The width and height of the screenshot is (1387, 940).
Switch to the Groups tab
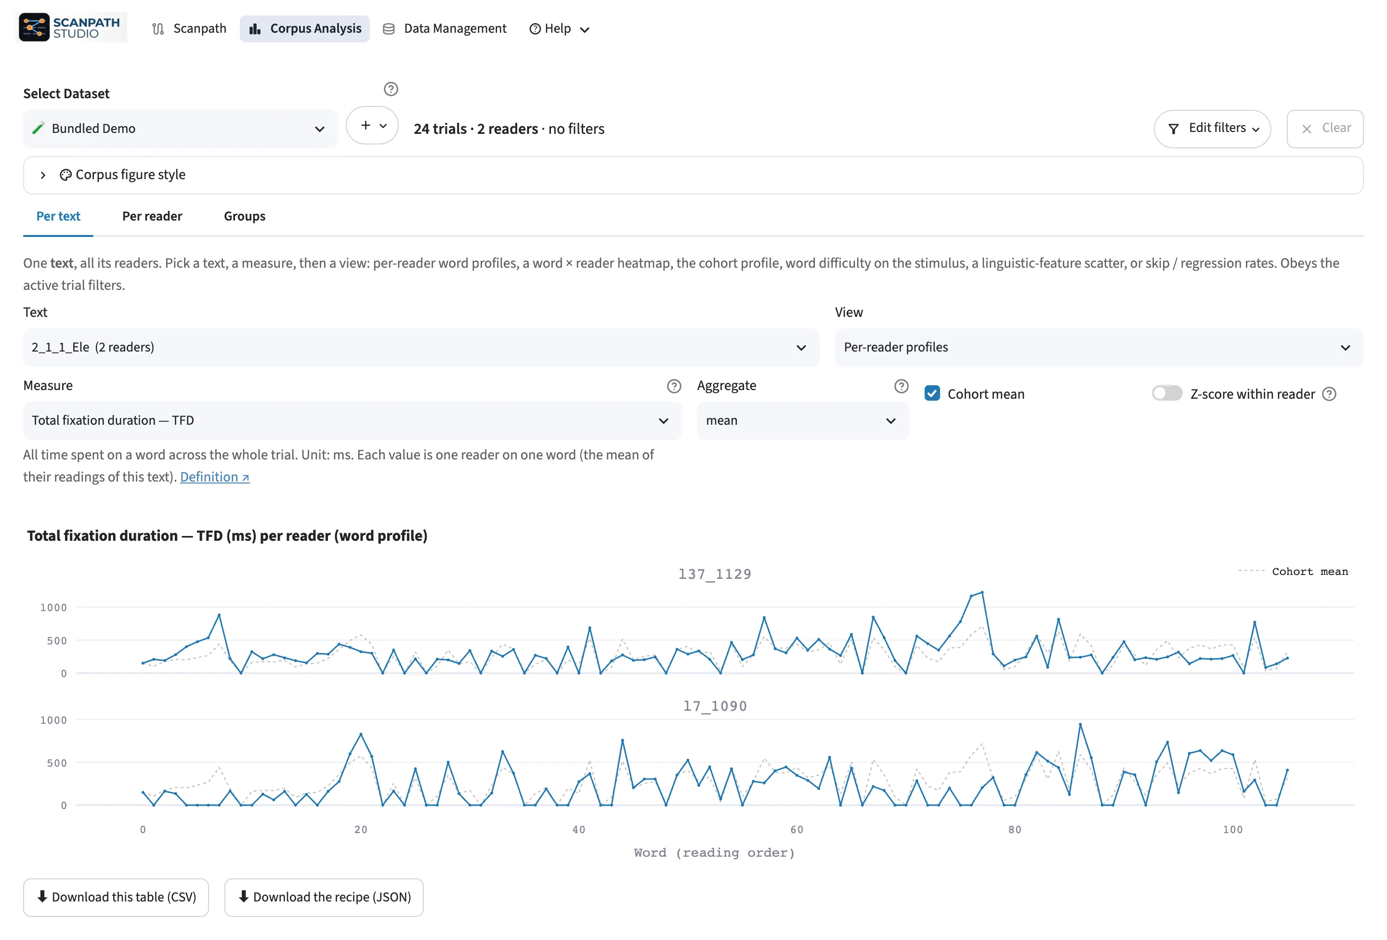pyautogui.click(x=245, y=216)
